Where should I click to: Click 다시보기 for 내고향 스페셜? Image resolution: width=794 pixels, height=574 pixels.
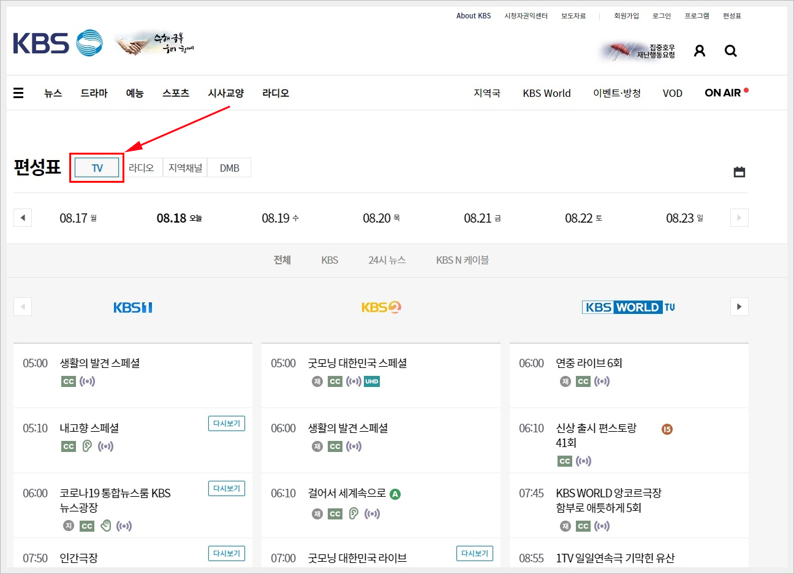[227, 424]
